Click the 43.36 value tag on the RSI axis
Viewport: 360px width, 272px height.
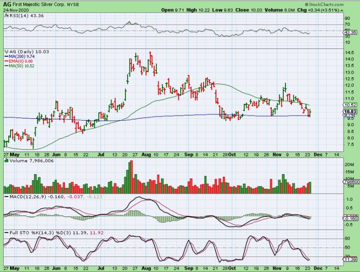click(x=350, y=32)
